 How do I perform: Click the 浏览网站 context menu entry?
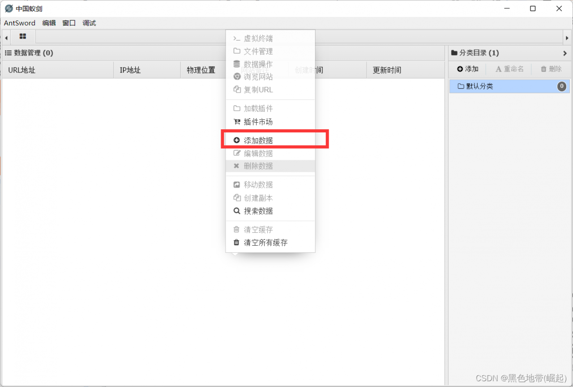[270, 77]
